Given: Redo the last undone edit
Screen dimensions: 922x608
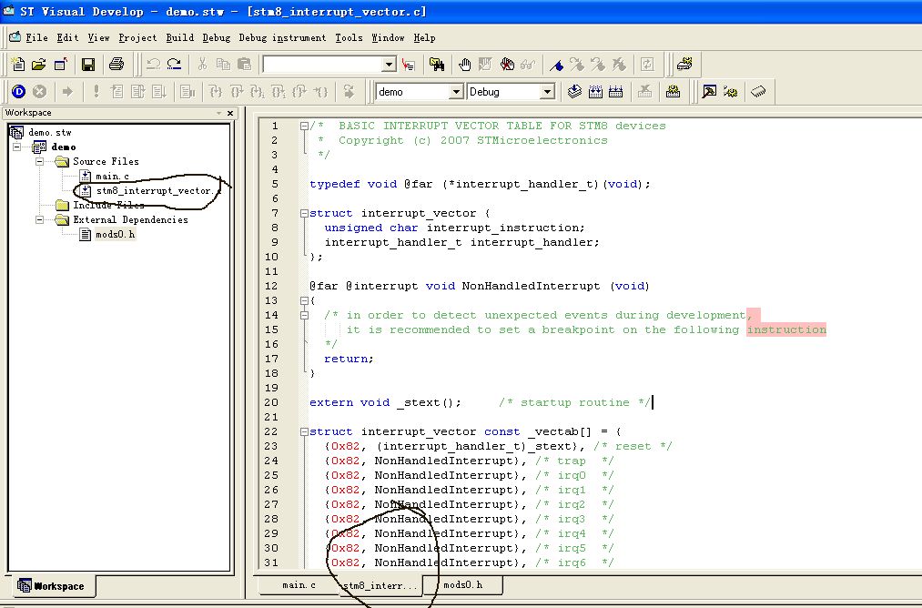Looking at the screenshot, I should pyautogui.click(x=174, y=64).
